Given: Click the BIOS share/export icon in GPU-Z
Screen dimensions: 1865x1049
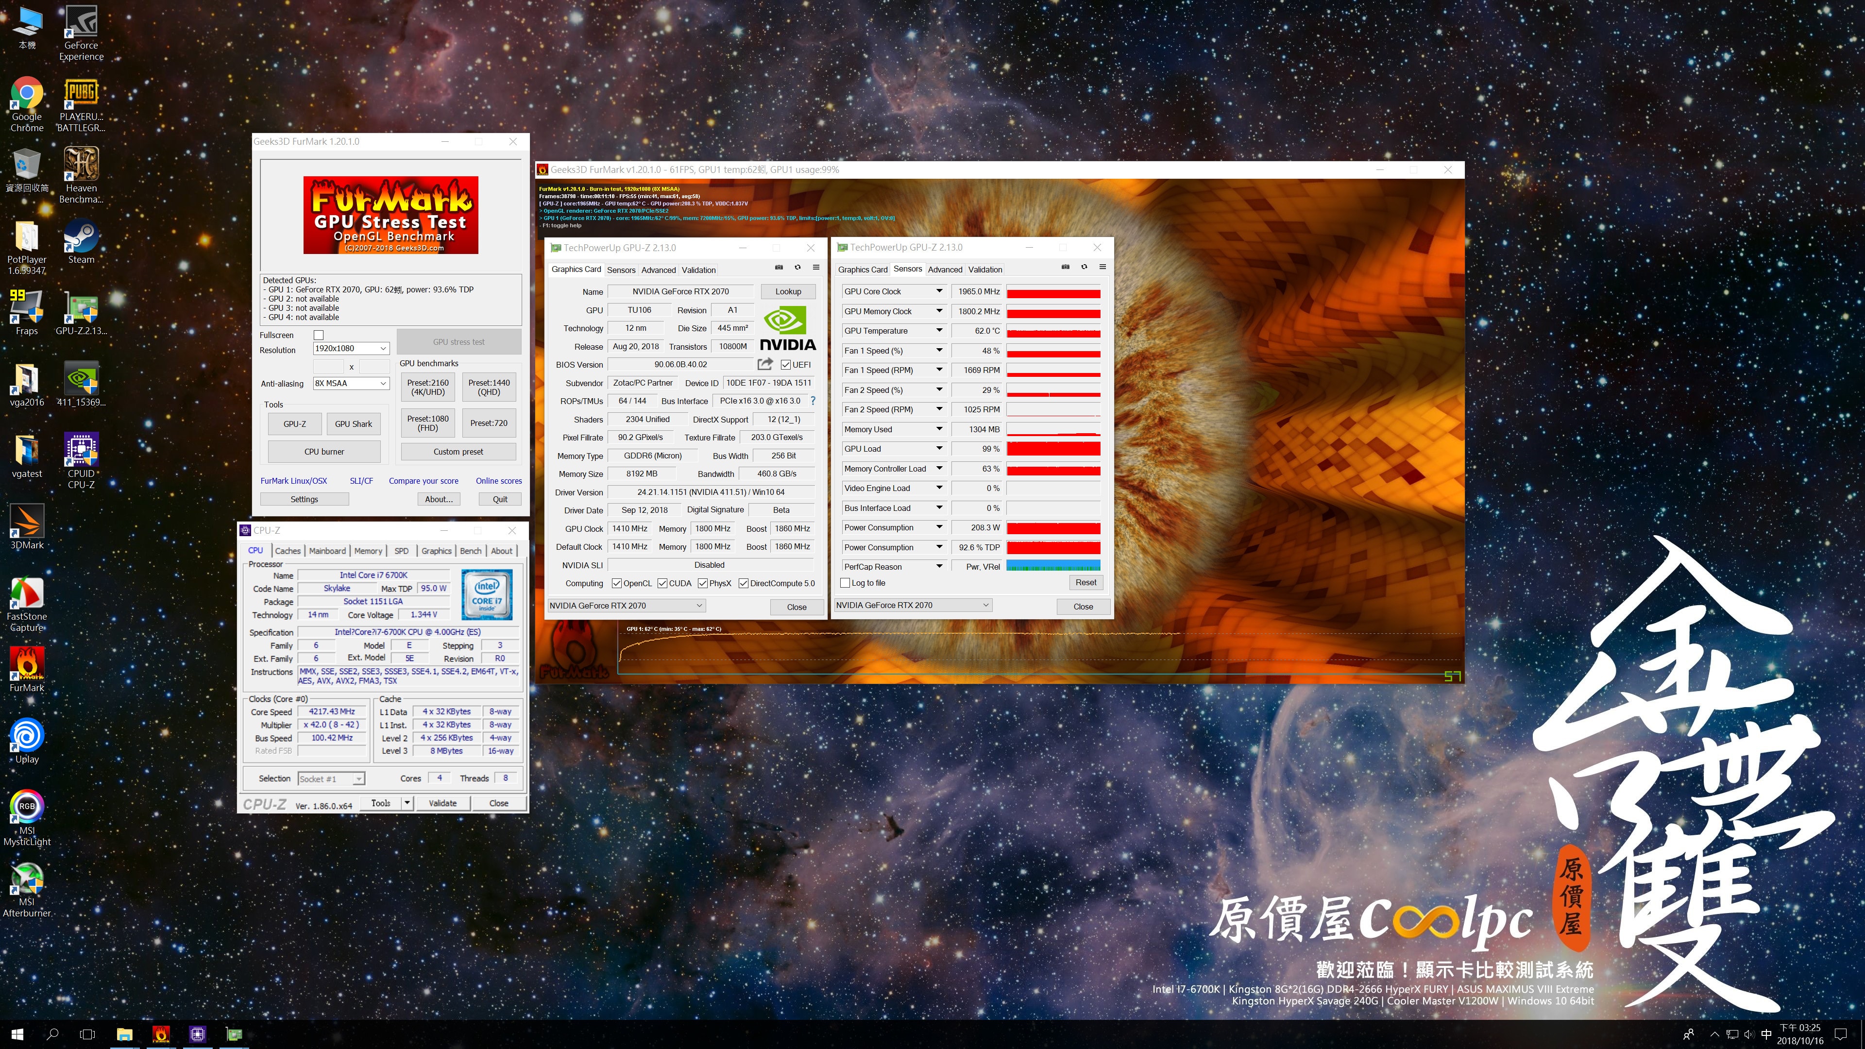Looking at the screenshot, I should pos(764,364).
